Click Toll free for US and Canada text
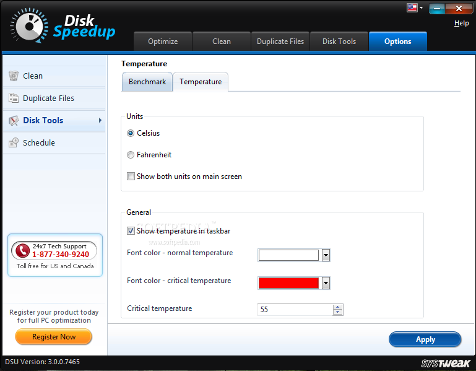The width and height of the screenshot is (476, 371). pos(55,266)
